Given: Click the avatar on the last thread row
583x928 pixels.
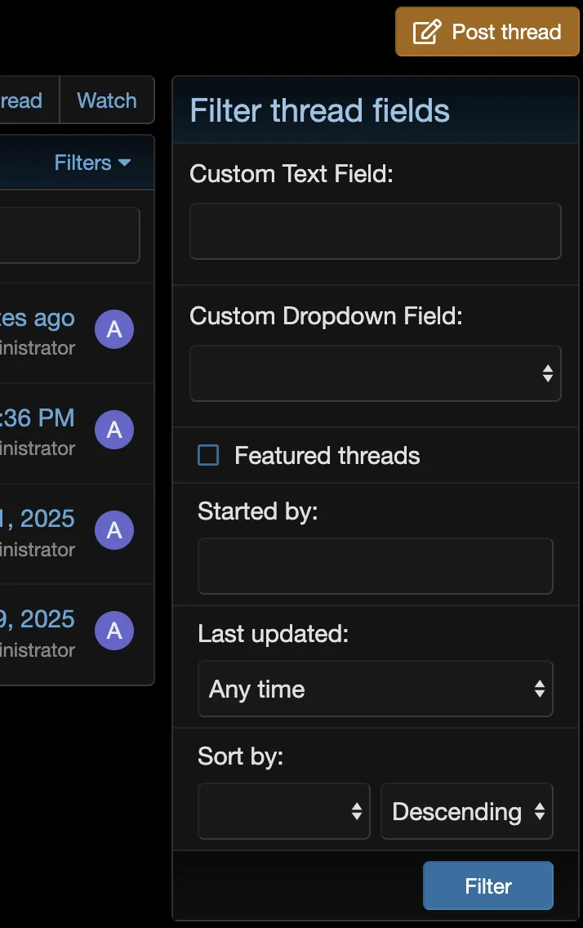Looking at the screenshot, I should 114,631.
